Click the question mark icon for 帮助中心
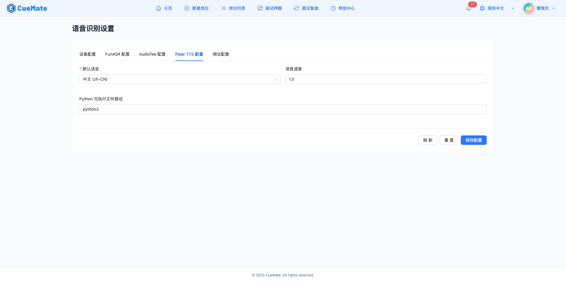Screen dimensions: 566x282 (x=333, y=8)
